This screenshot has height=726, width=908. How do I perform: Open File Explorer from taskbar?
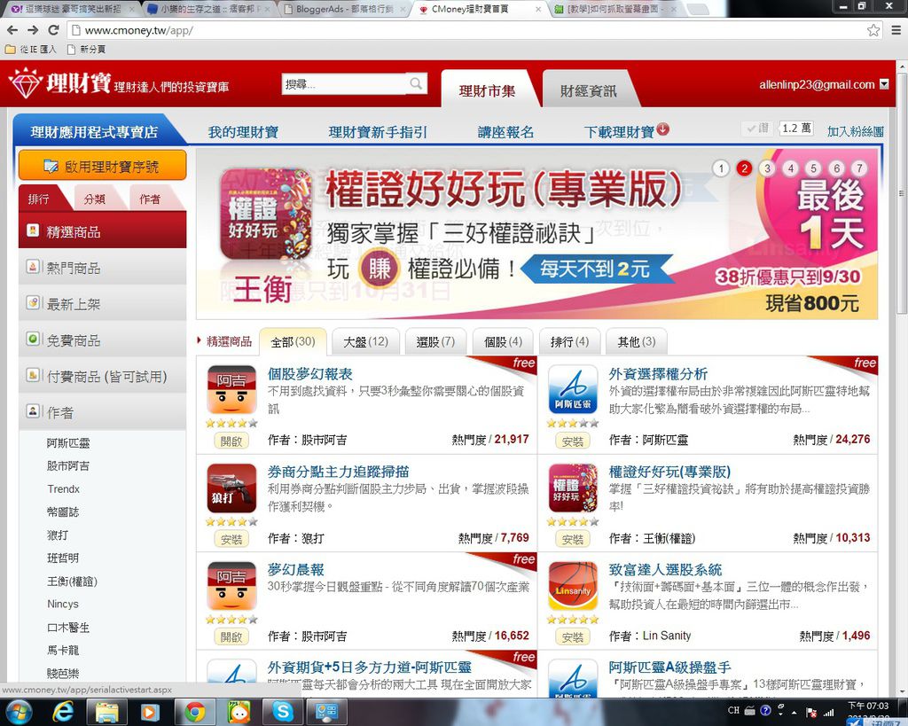(106, 712)
